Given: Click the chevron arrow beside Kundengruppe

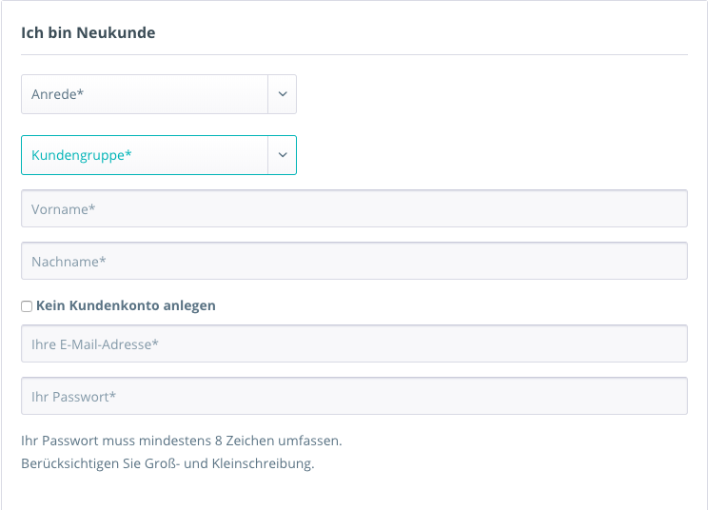Looking at the screenshot, I should pyautogui.click(x=283, y=155).
